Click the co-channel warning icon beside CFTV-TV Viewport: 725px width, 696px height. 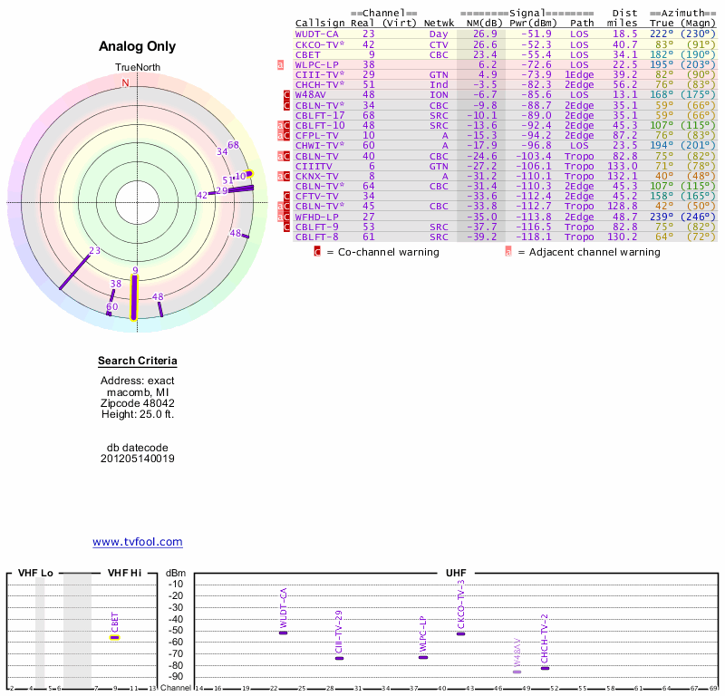tap(287, 196)
